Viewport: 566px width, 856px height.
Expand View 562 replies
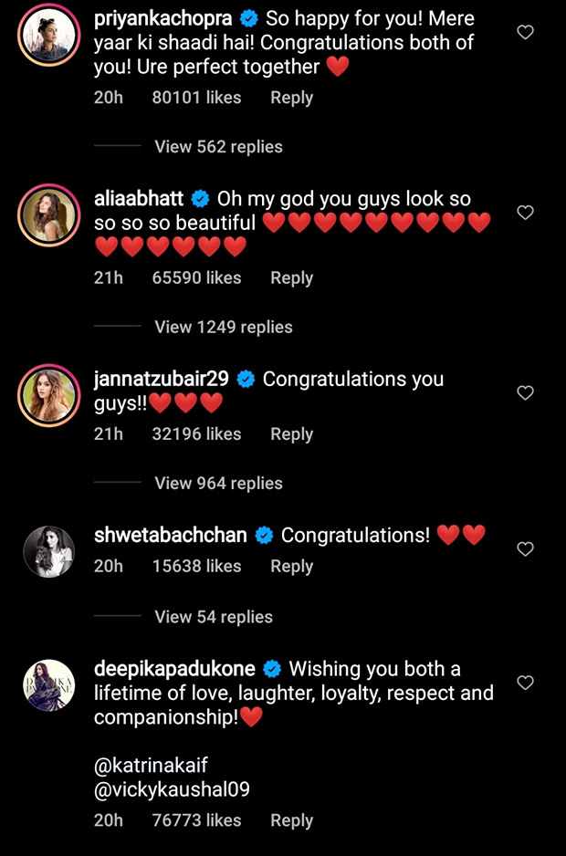(x=218, y=147)
